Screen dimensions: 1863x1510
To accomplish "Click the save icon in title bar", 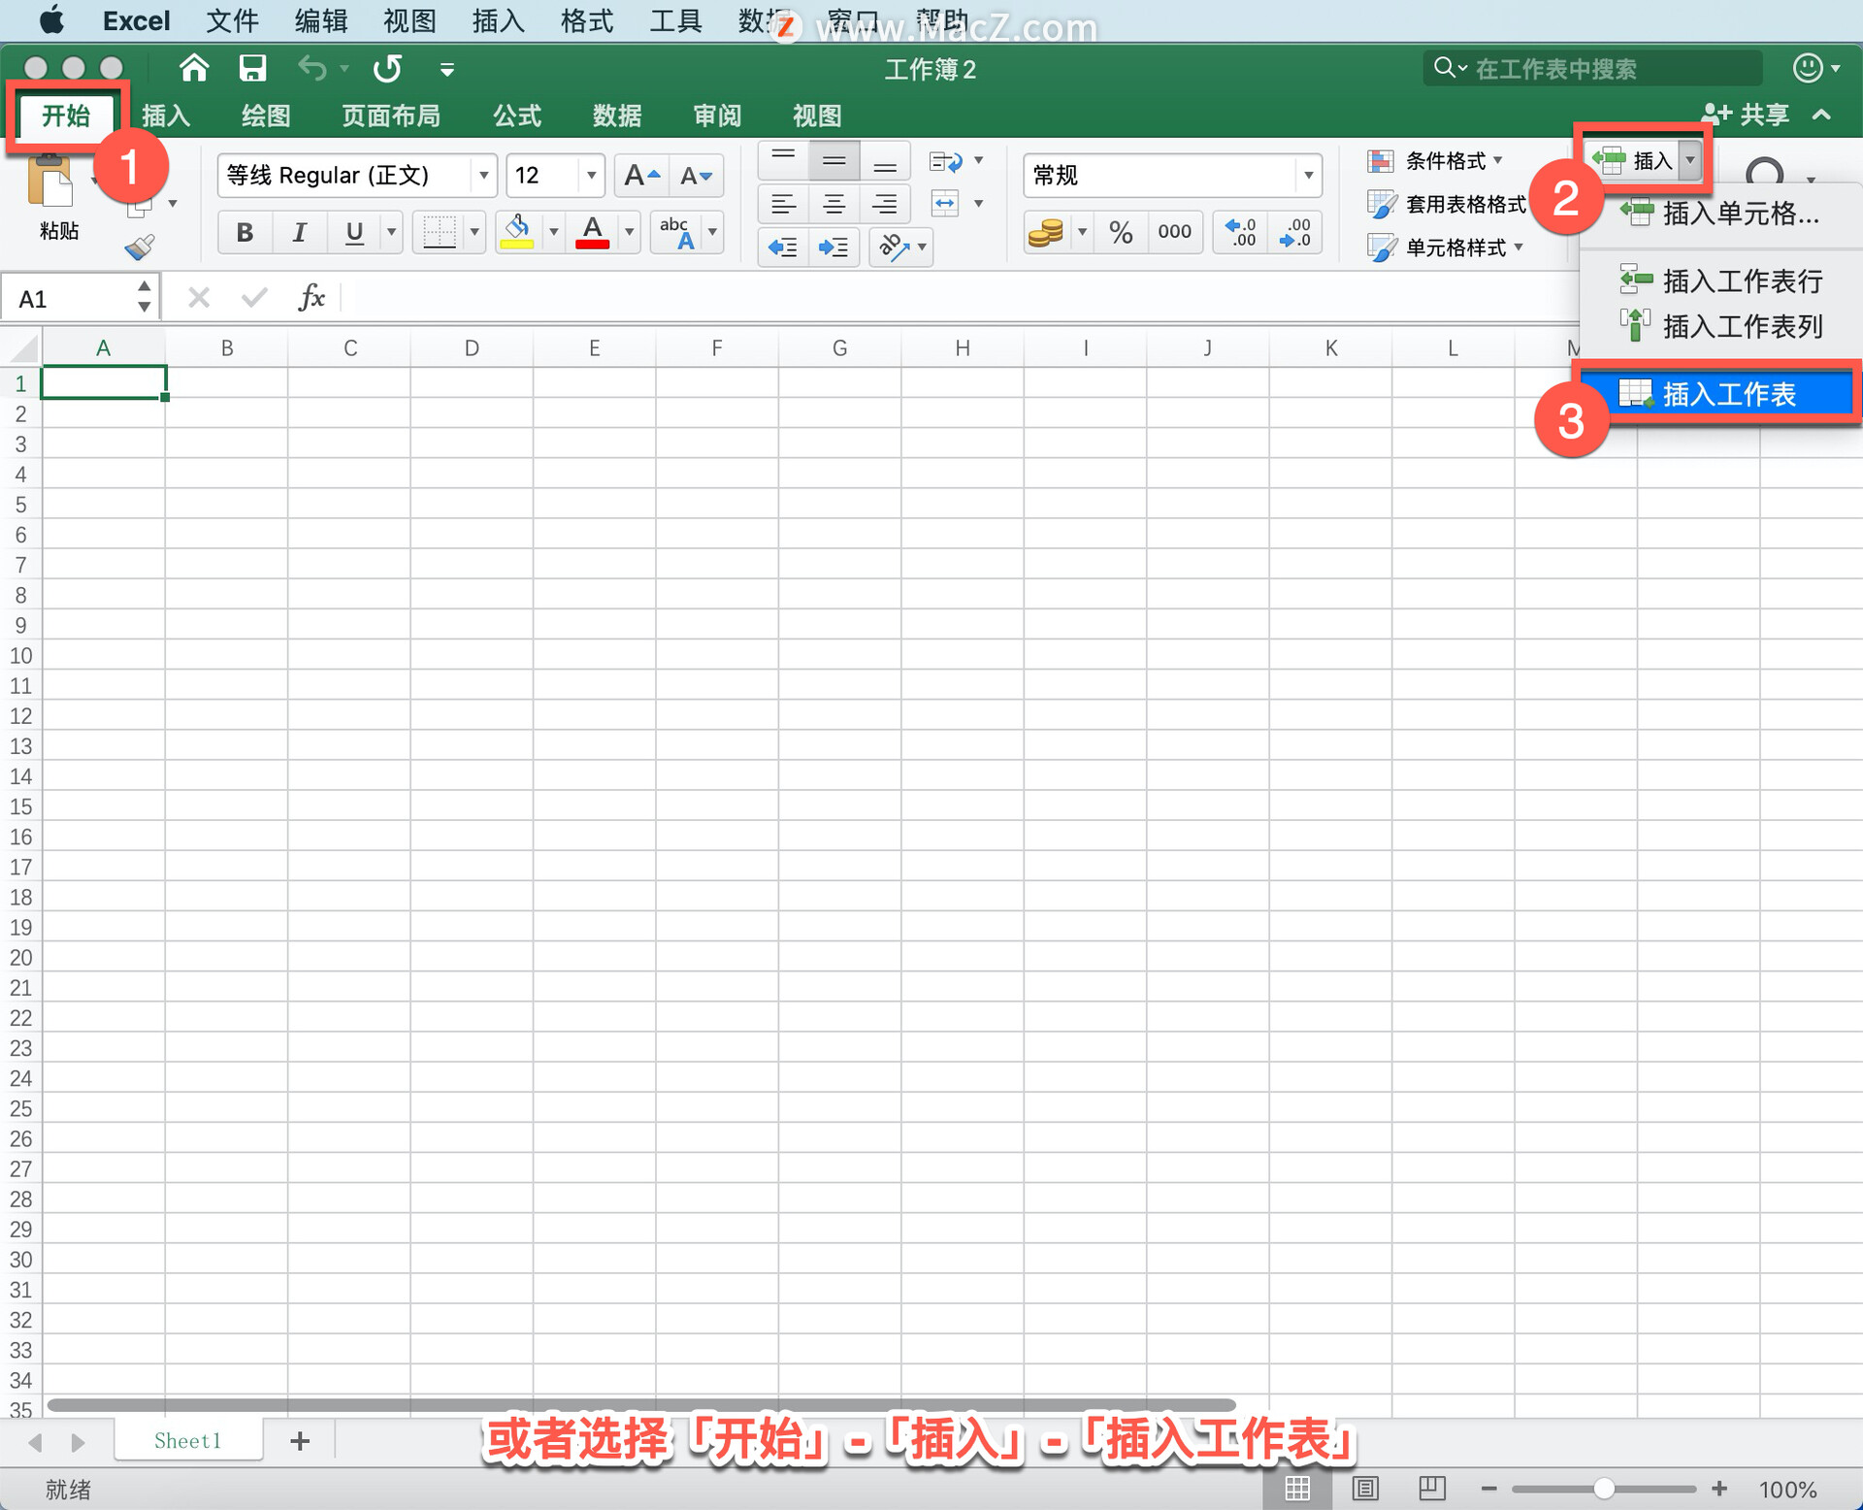I will (x=252, y=68).
